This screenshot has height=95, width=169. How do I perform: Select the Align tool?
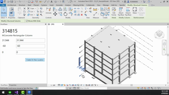[55, 9]
